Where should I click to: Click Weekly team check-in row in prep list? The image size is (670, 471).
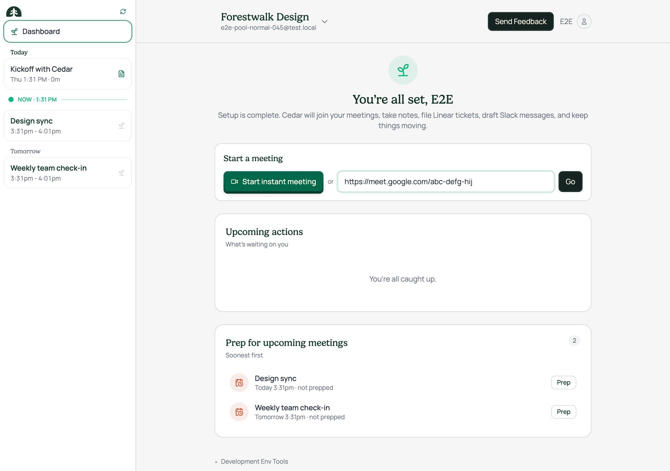coord(403,412)
